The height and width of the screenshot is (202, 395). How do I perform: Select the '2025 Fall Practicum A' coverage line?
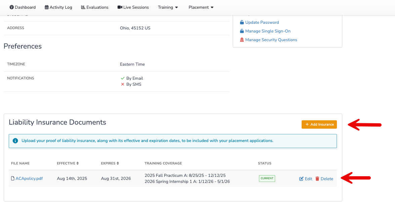coord(185,176)
